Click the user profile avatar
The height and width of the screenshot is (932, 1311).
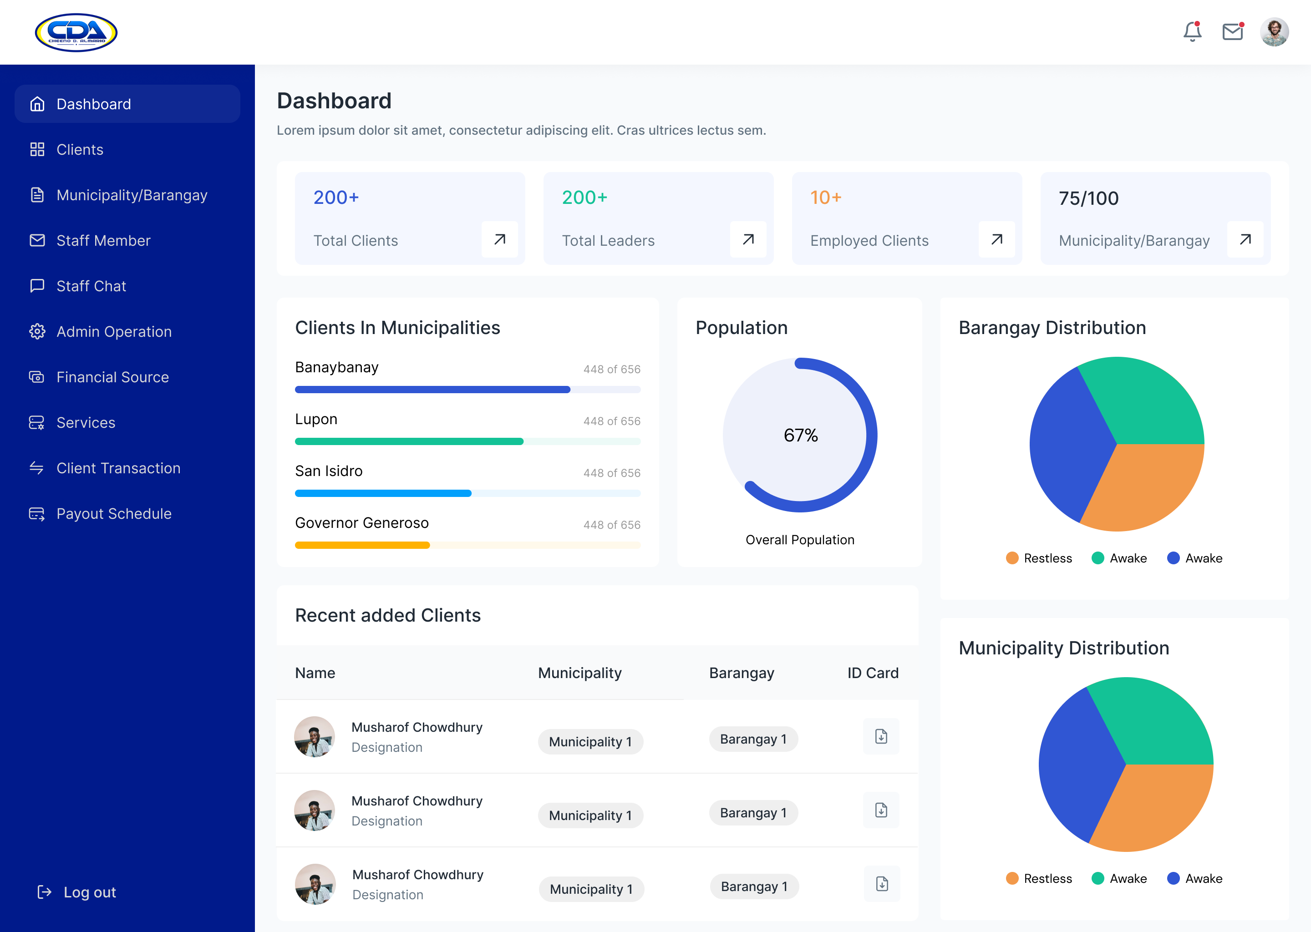[1274, 32]
